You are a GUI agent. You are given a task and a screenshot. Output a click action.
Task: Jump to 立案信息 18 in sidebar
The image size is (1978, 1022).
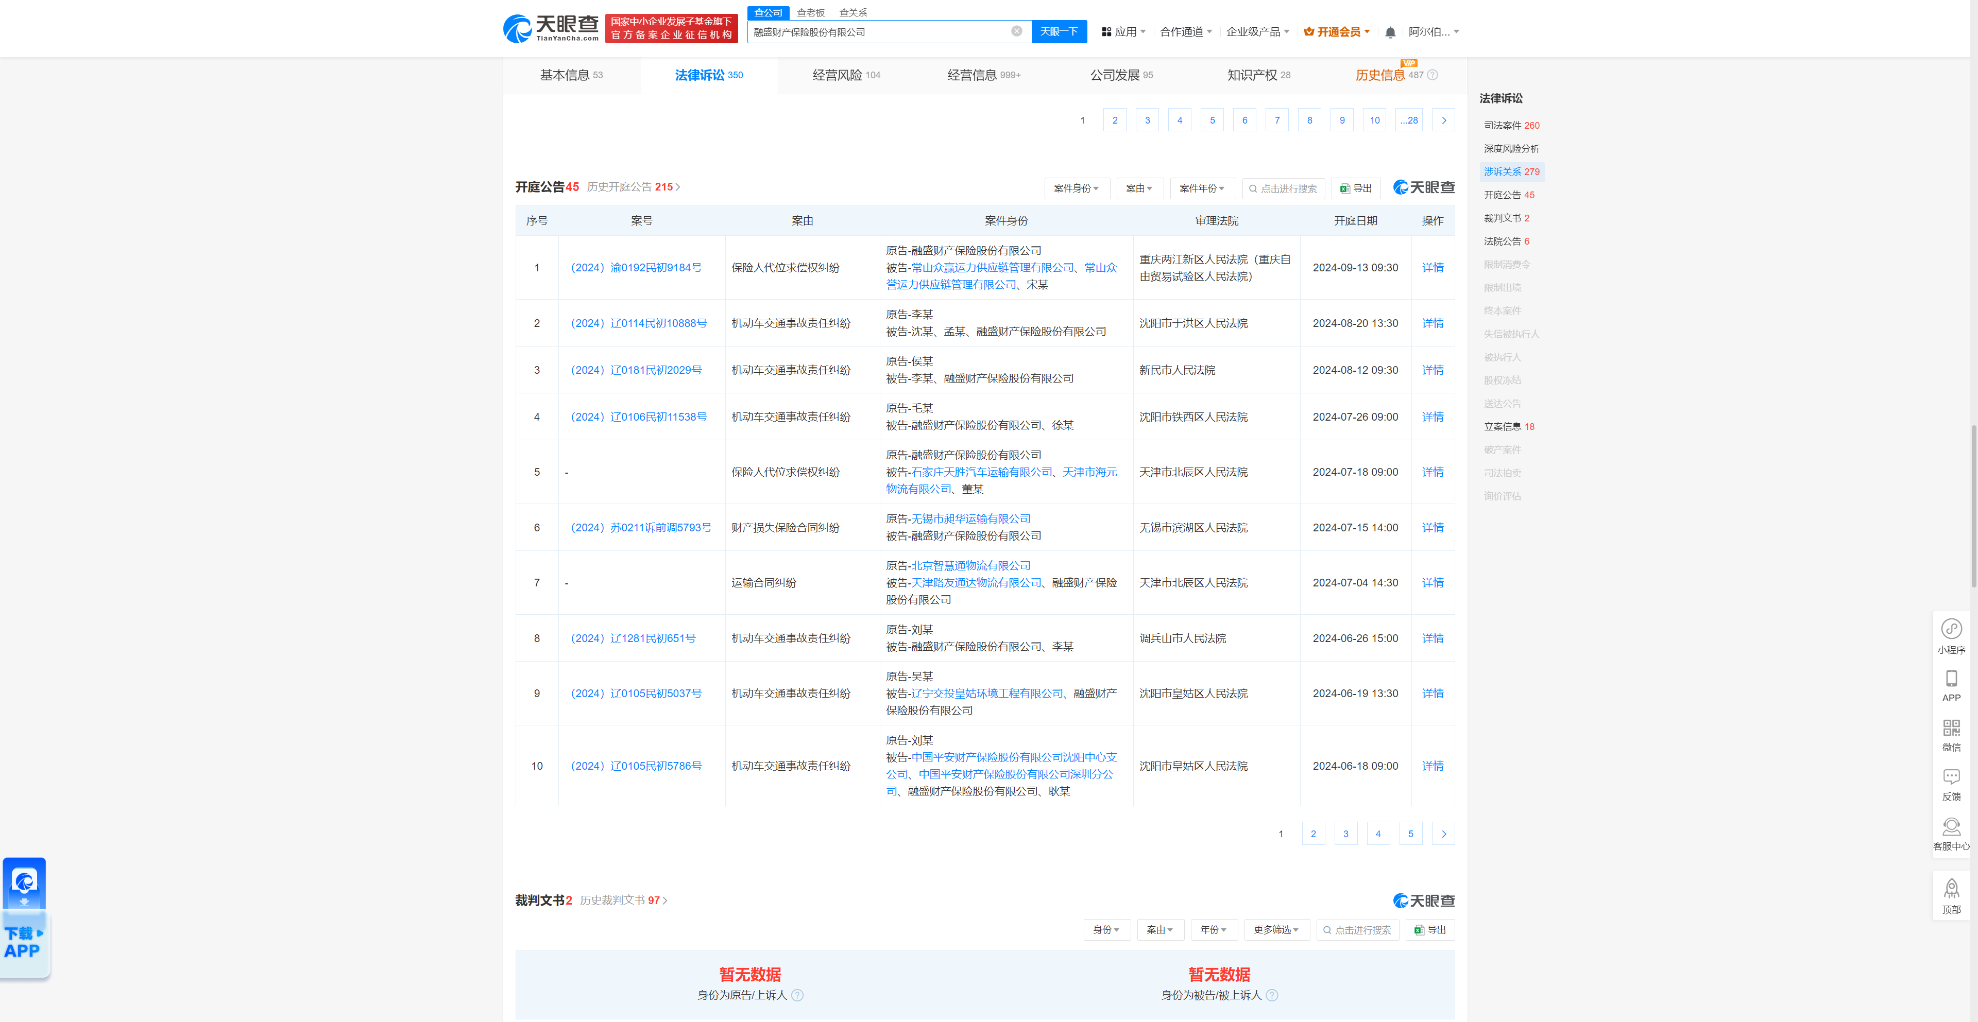1509,427
